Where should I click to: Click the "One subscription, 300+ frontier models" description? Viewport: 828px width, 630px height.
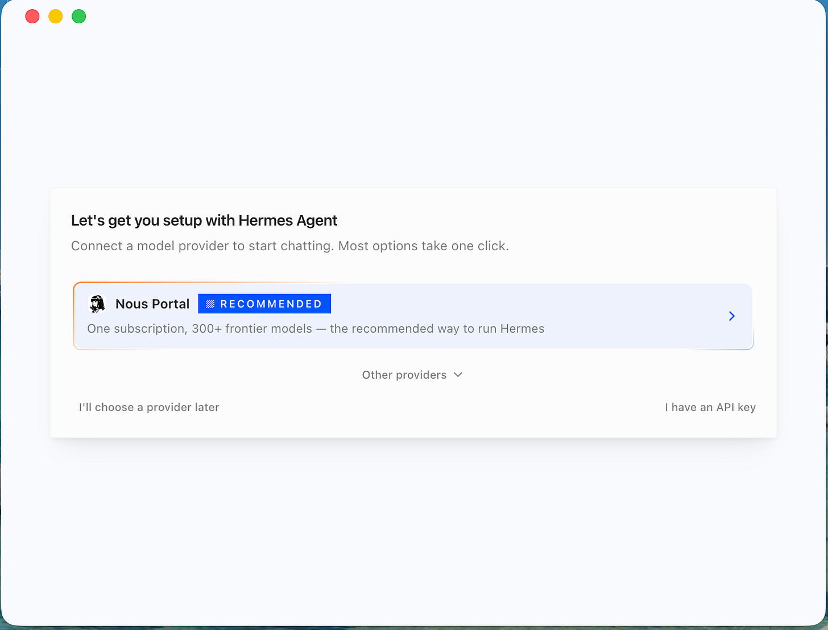point(316,329)
